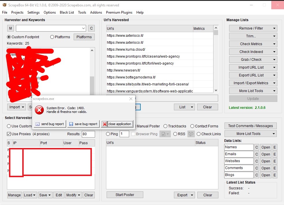Expand the Check Indexed dropdown

(x=253, y=52)
